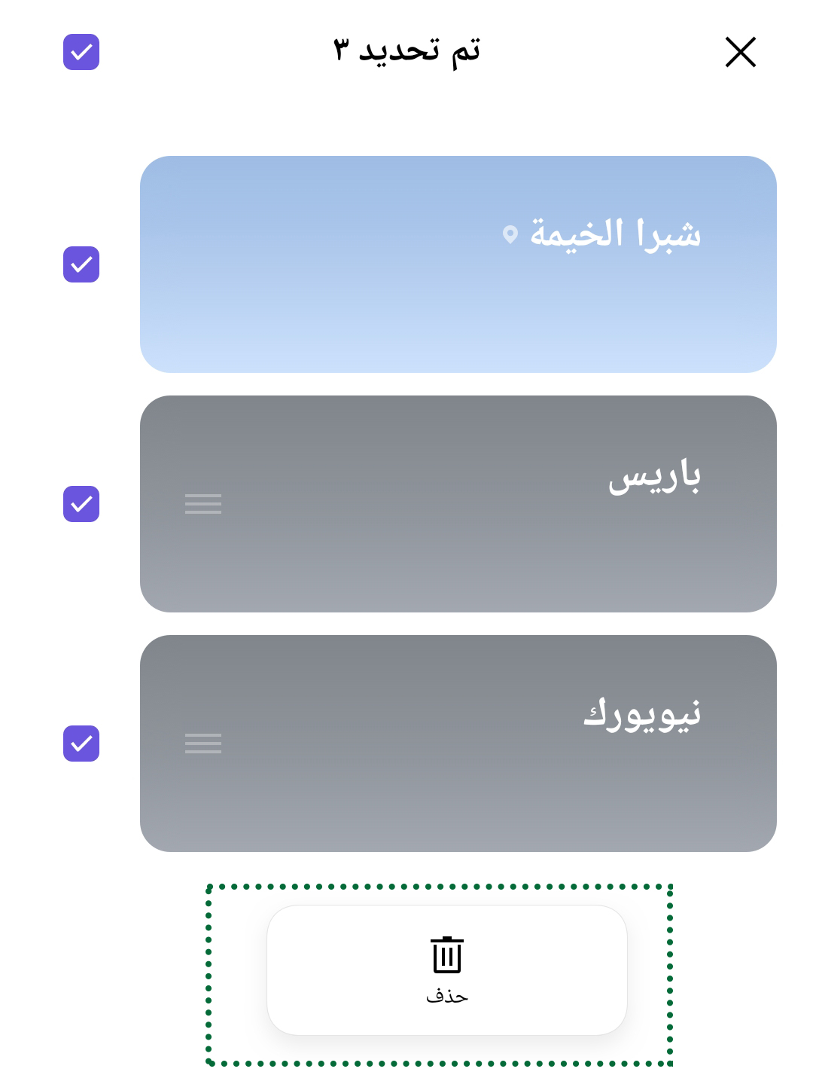Tap the حذف delete label
Viewport: 813px width, 1078px height.
pyautogui.click(x=447, y=997)
